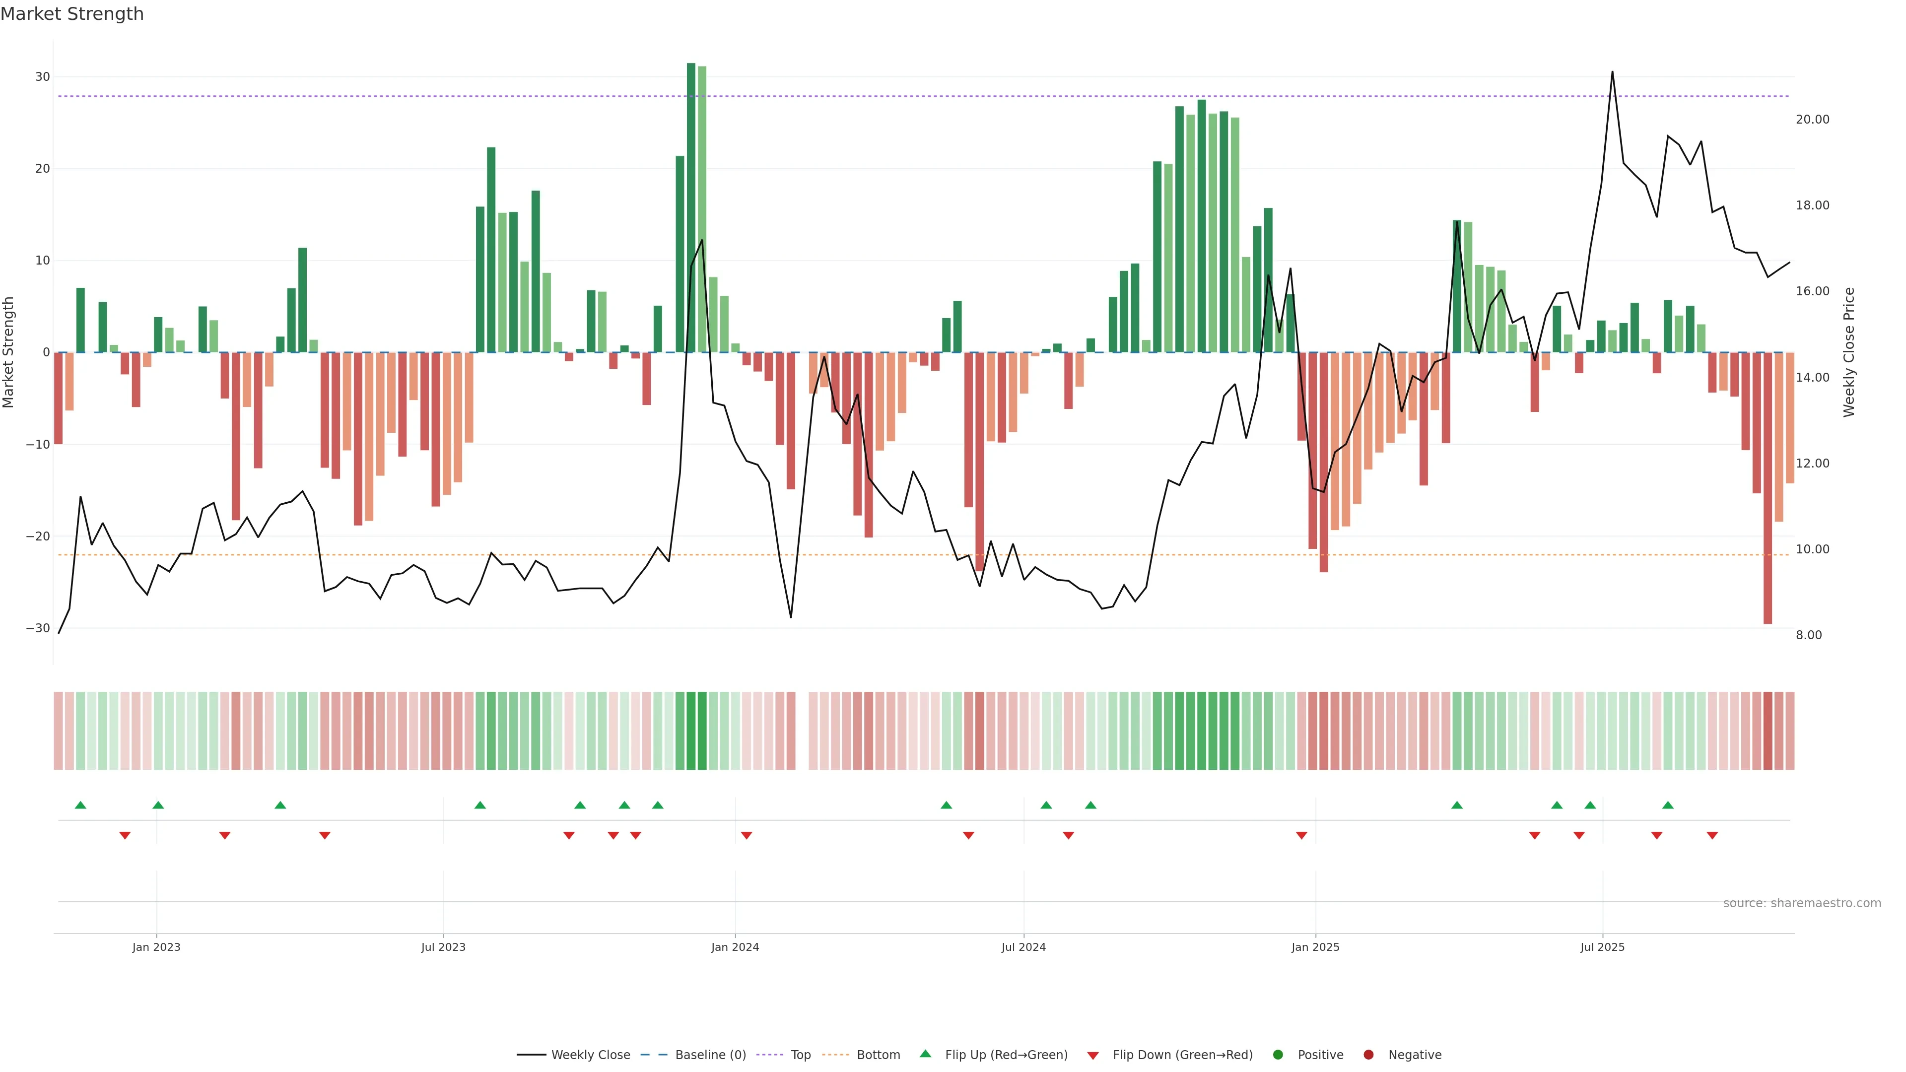Click the Negative red circle legend icon
1906x1072 pixels.
pos(1368,1054)
